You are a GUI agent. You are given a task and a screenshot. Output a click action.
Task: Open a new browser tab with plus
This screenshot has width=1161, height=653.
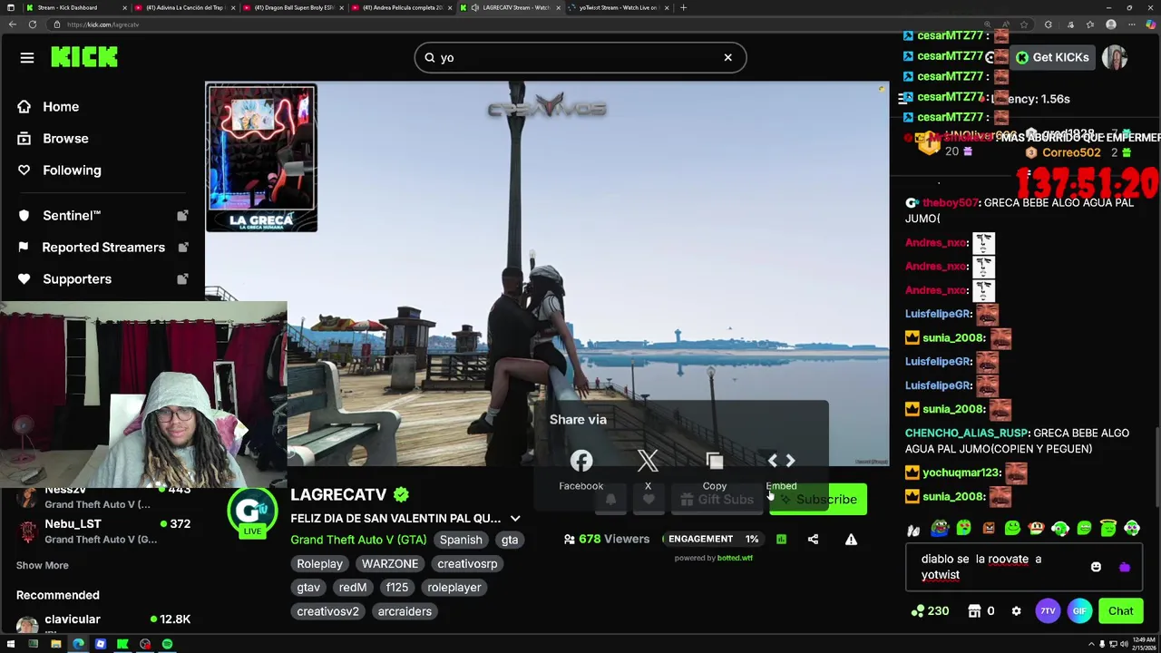(683, 7)
